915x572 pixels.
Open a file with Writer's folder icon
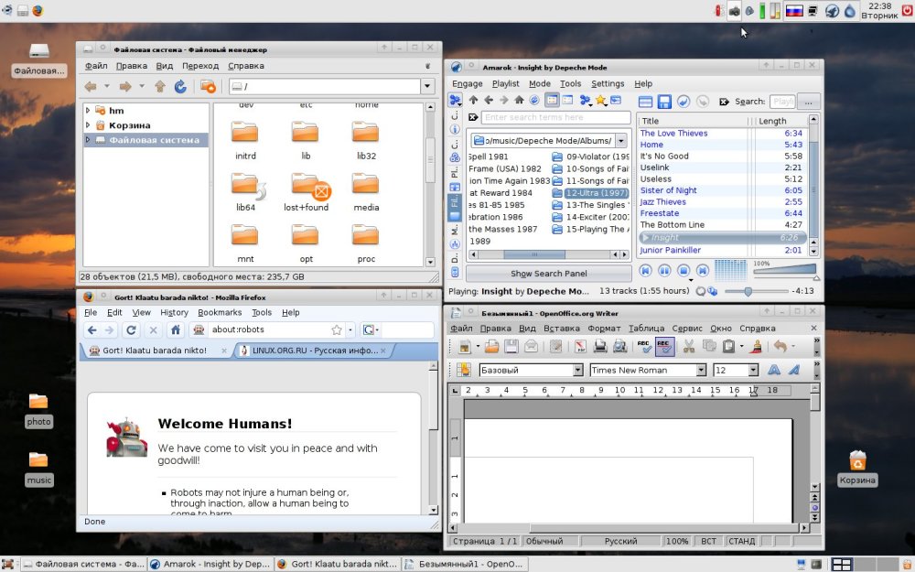point(492,347)
